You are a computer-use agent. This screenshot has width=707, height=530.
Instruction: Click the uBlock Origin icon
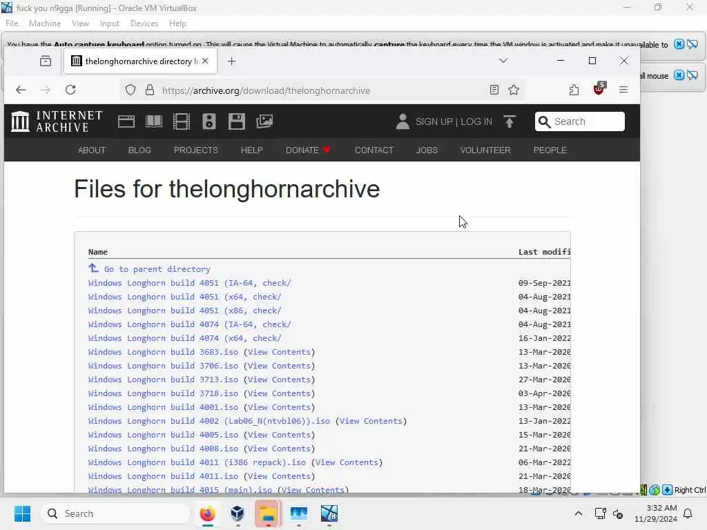pos(599,89)
